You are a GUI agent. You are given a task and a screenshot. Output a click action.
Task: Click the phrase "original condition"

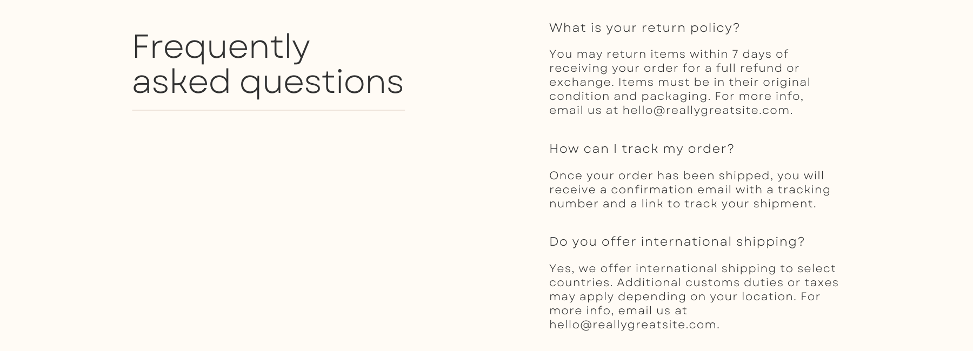pos(787,83)
